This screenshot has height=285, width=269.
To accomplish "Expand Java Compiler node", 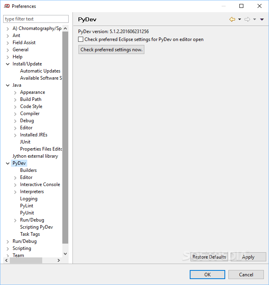I will point(15,114).
